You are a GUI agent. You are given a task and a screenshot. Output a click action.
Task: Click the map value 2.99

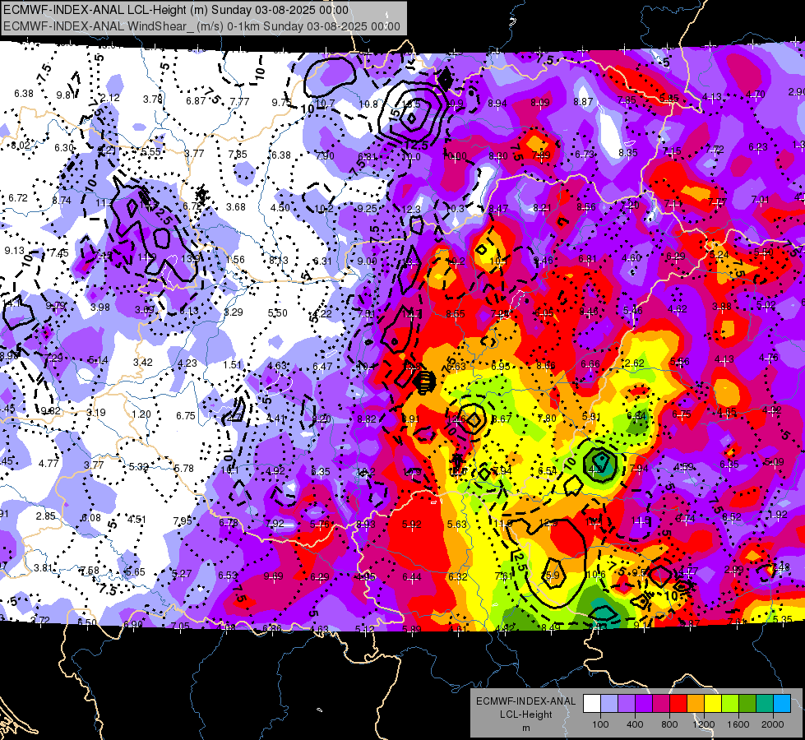click(734, 569)
